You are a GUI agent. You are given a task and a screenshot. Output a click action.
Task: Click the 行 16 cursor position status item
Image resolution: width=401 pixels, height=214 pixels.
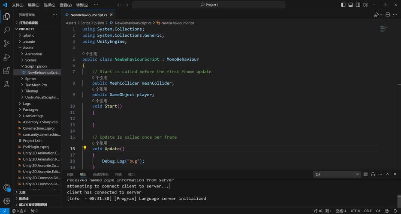tap(323, 211)
